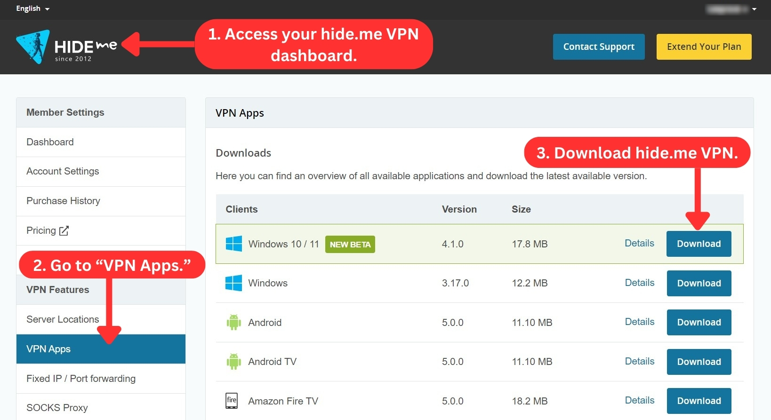
Task: Open the Dashboard menu item
Action: [x=101, y=142]
